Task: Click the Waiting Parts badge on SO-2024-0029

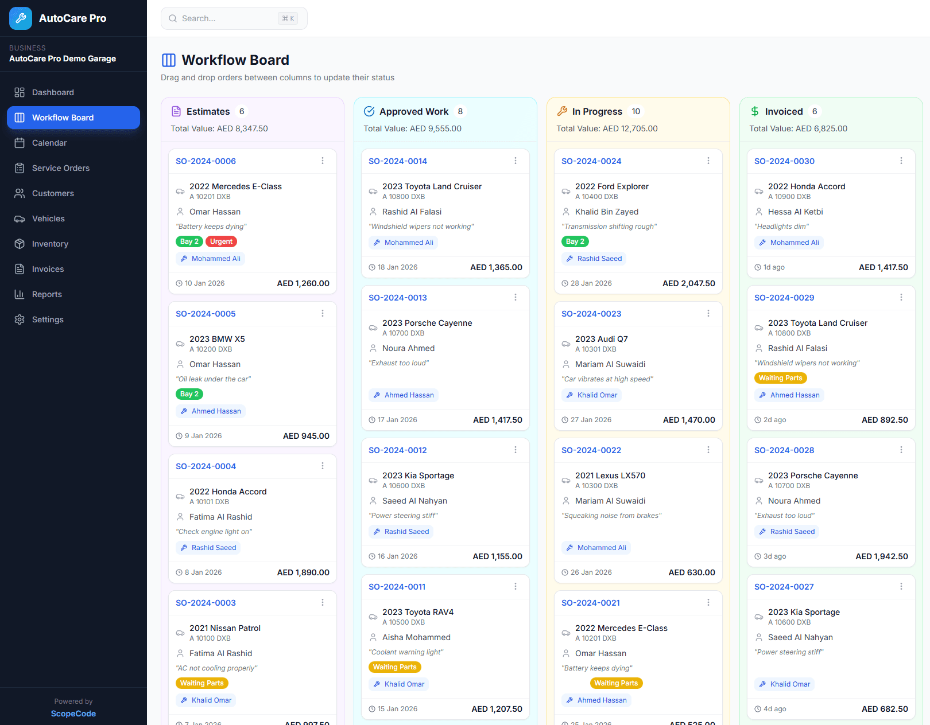Action: (780, 377)
